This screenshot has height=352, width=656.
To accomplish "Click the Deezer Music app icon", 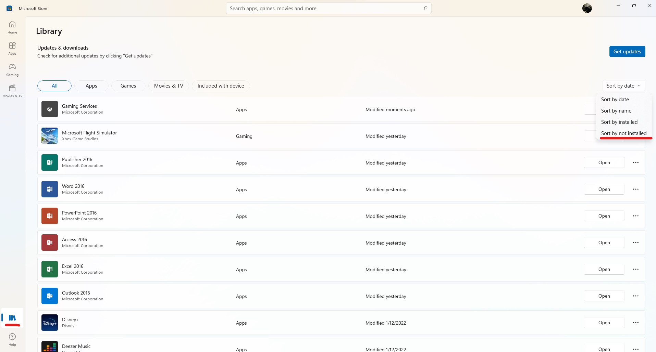I will click(x=50, y=347).
